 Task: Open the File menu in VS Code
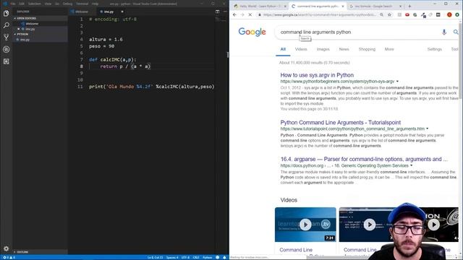(13, 4)
